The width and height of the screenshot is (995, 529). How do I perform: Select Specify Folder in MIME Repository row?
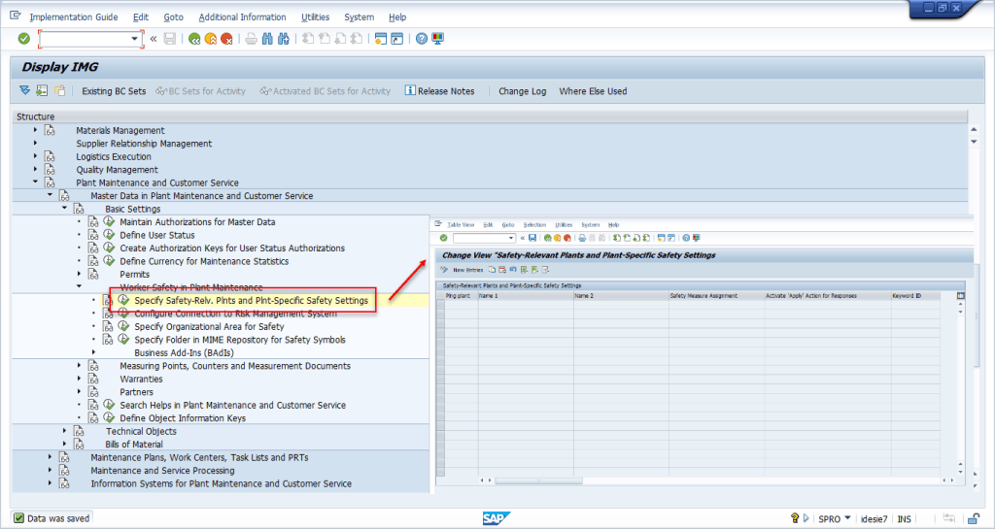tap(240, 340)
